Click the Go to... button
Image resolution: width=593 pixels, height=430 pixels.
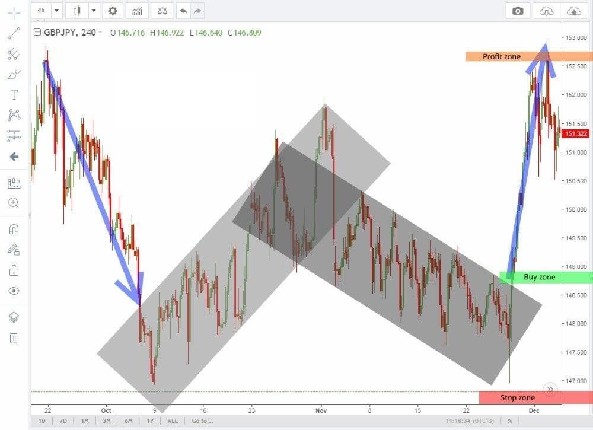(x=202, y=421)
